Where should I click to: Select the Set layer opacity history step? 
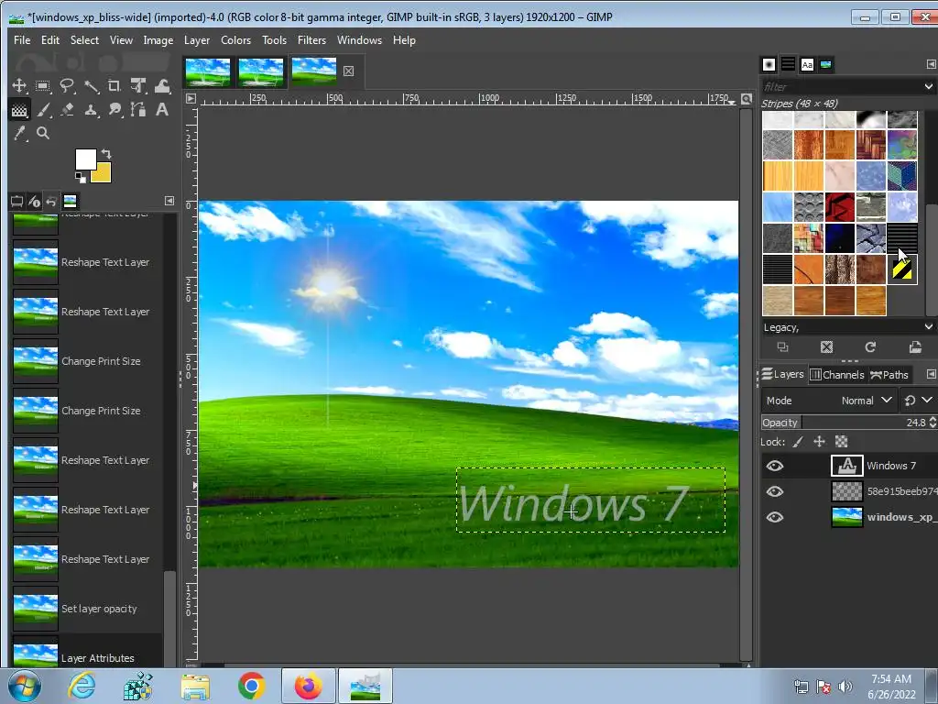click(x=87, y=609)
